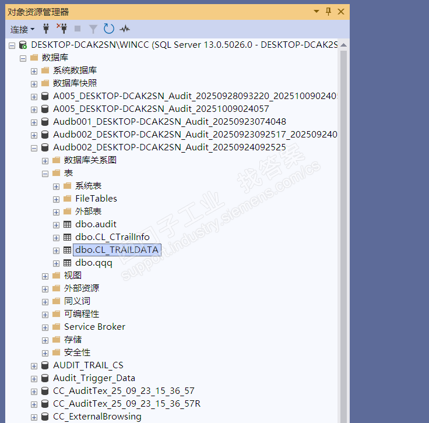
Task: Select the CC_ExternalBrowsing database
Action: tap(97, 417)
